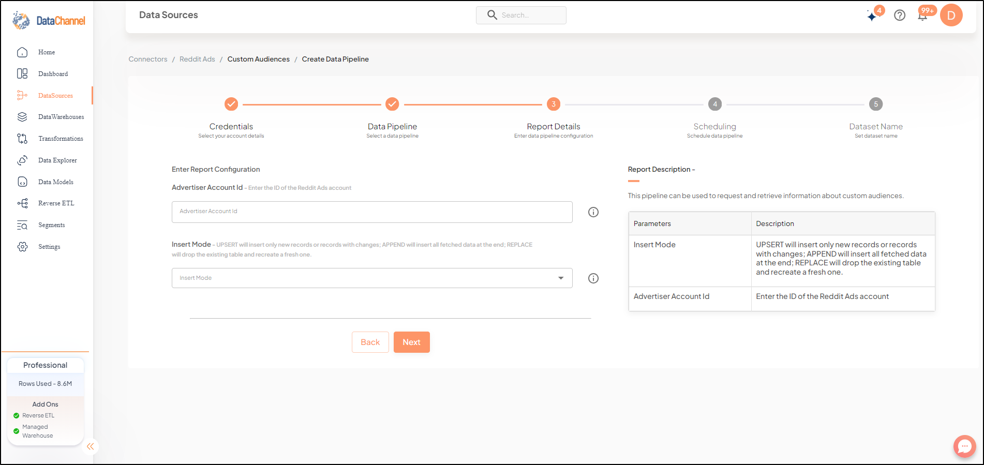The width and height of the screenshot is (984, 465).
Task: Open the Segments sidebar icon
Action: [22, 225]
